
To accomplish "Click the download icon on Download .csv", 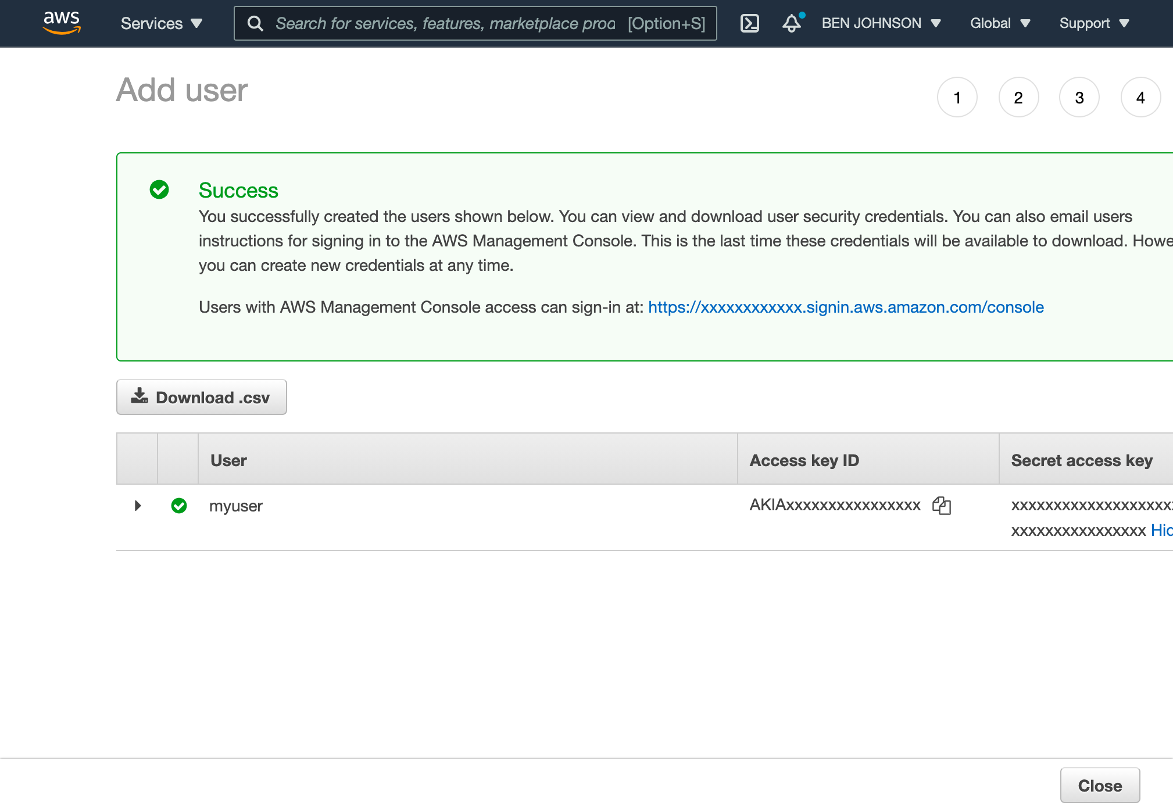I will (x=139, y=396).
